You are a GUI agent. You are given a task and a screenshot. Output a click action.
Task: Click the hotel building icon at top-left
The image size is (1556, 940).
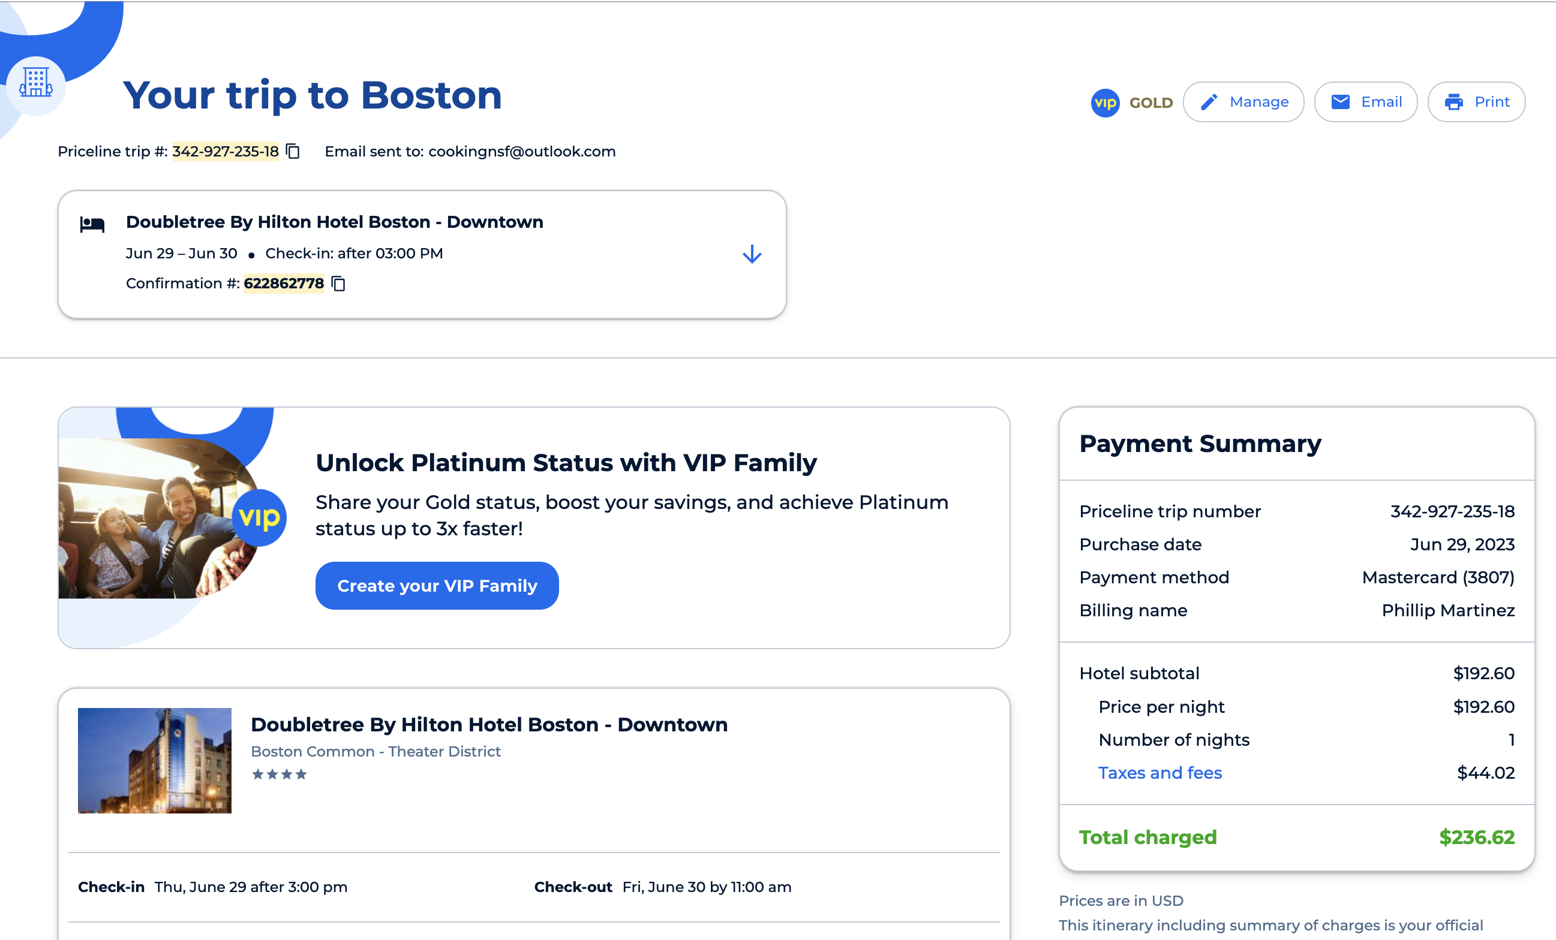coord(35,83)
